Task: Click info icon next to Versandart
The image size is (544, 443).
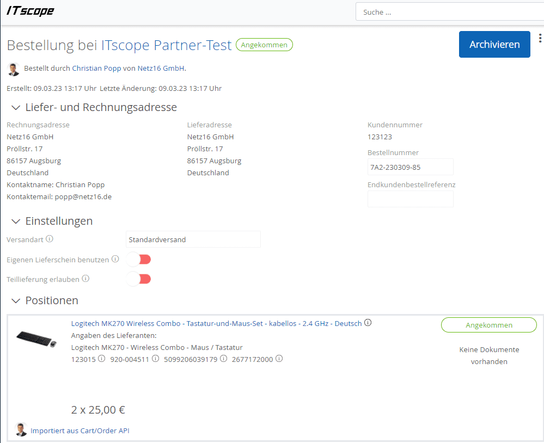Action: 50,239
